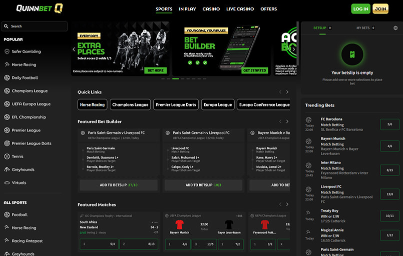The width and height of the screenshot is (403, 256).
Task: Click QuinnBet logo
Action: coord(40,8)
